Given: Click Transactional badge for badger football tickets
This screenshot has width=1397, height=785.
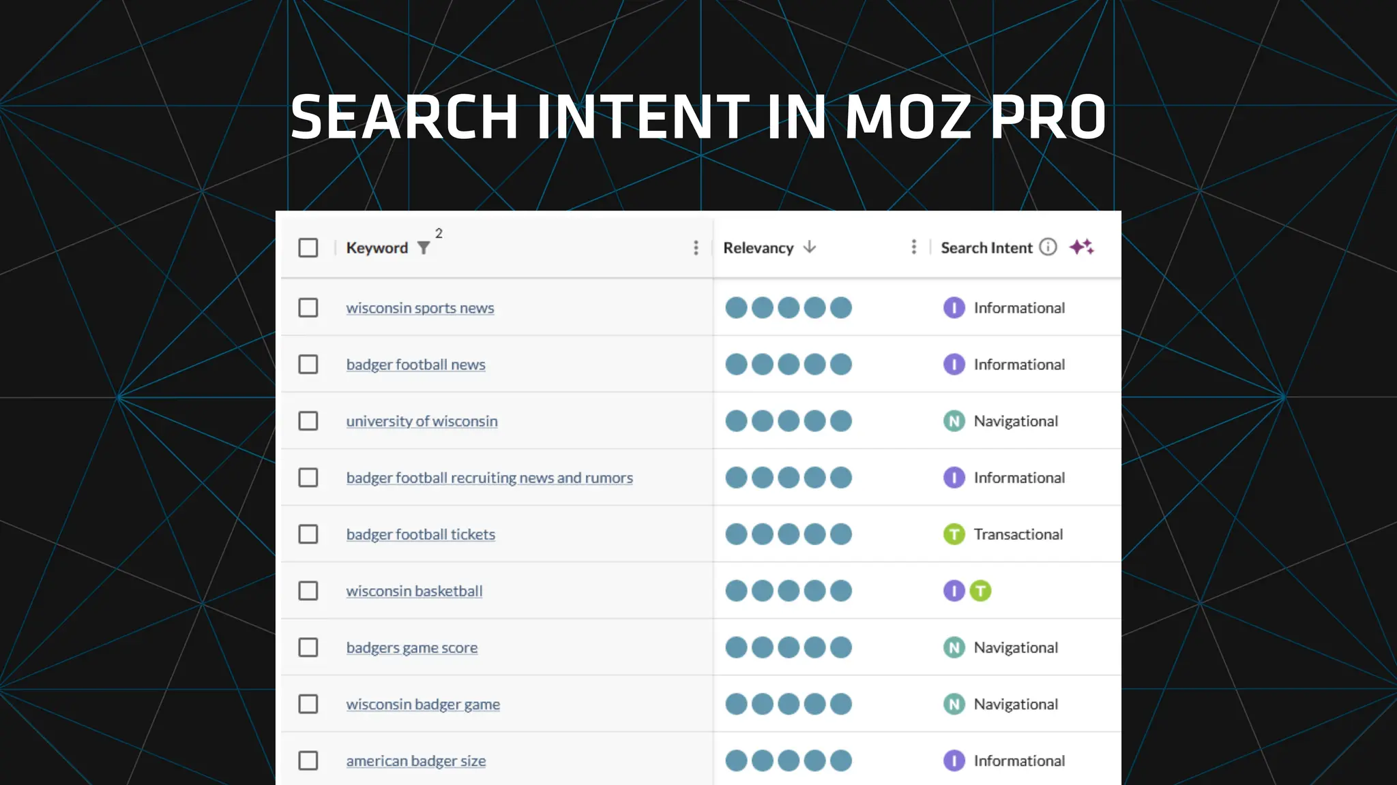Looking at the screenshot, I should point(954,534).
